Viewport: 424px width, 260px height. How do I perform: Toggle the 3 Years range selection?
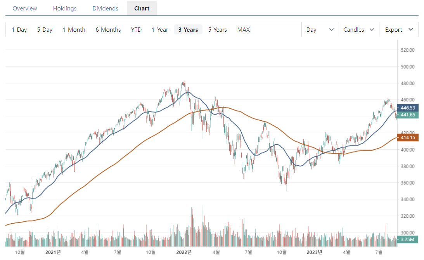pos(188,29)
